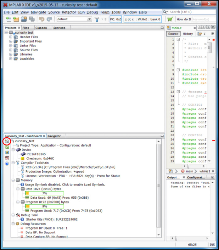Viewport: 219px width, 250px height.
Task: Click the Usage Symbols info icon
Action: click(22, 185)
